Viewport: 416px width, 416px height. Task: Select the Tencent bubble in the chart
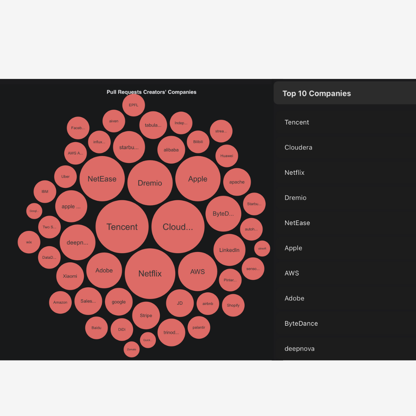click(x=122, y=227)
